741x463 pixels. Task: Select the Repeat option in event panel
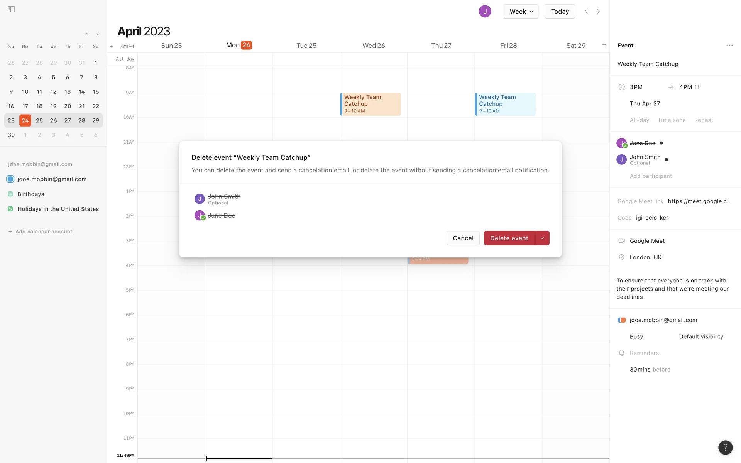click(703, 120)
